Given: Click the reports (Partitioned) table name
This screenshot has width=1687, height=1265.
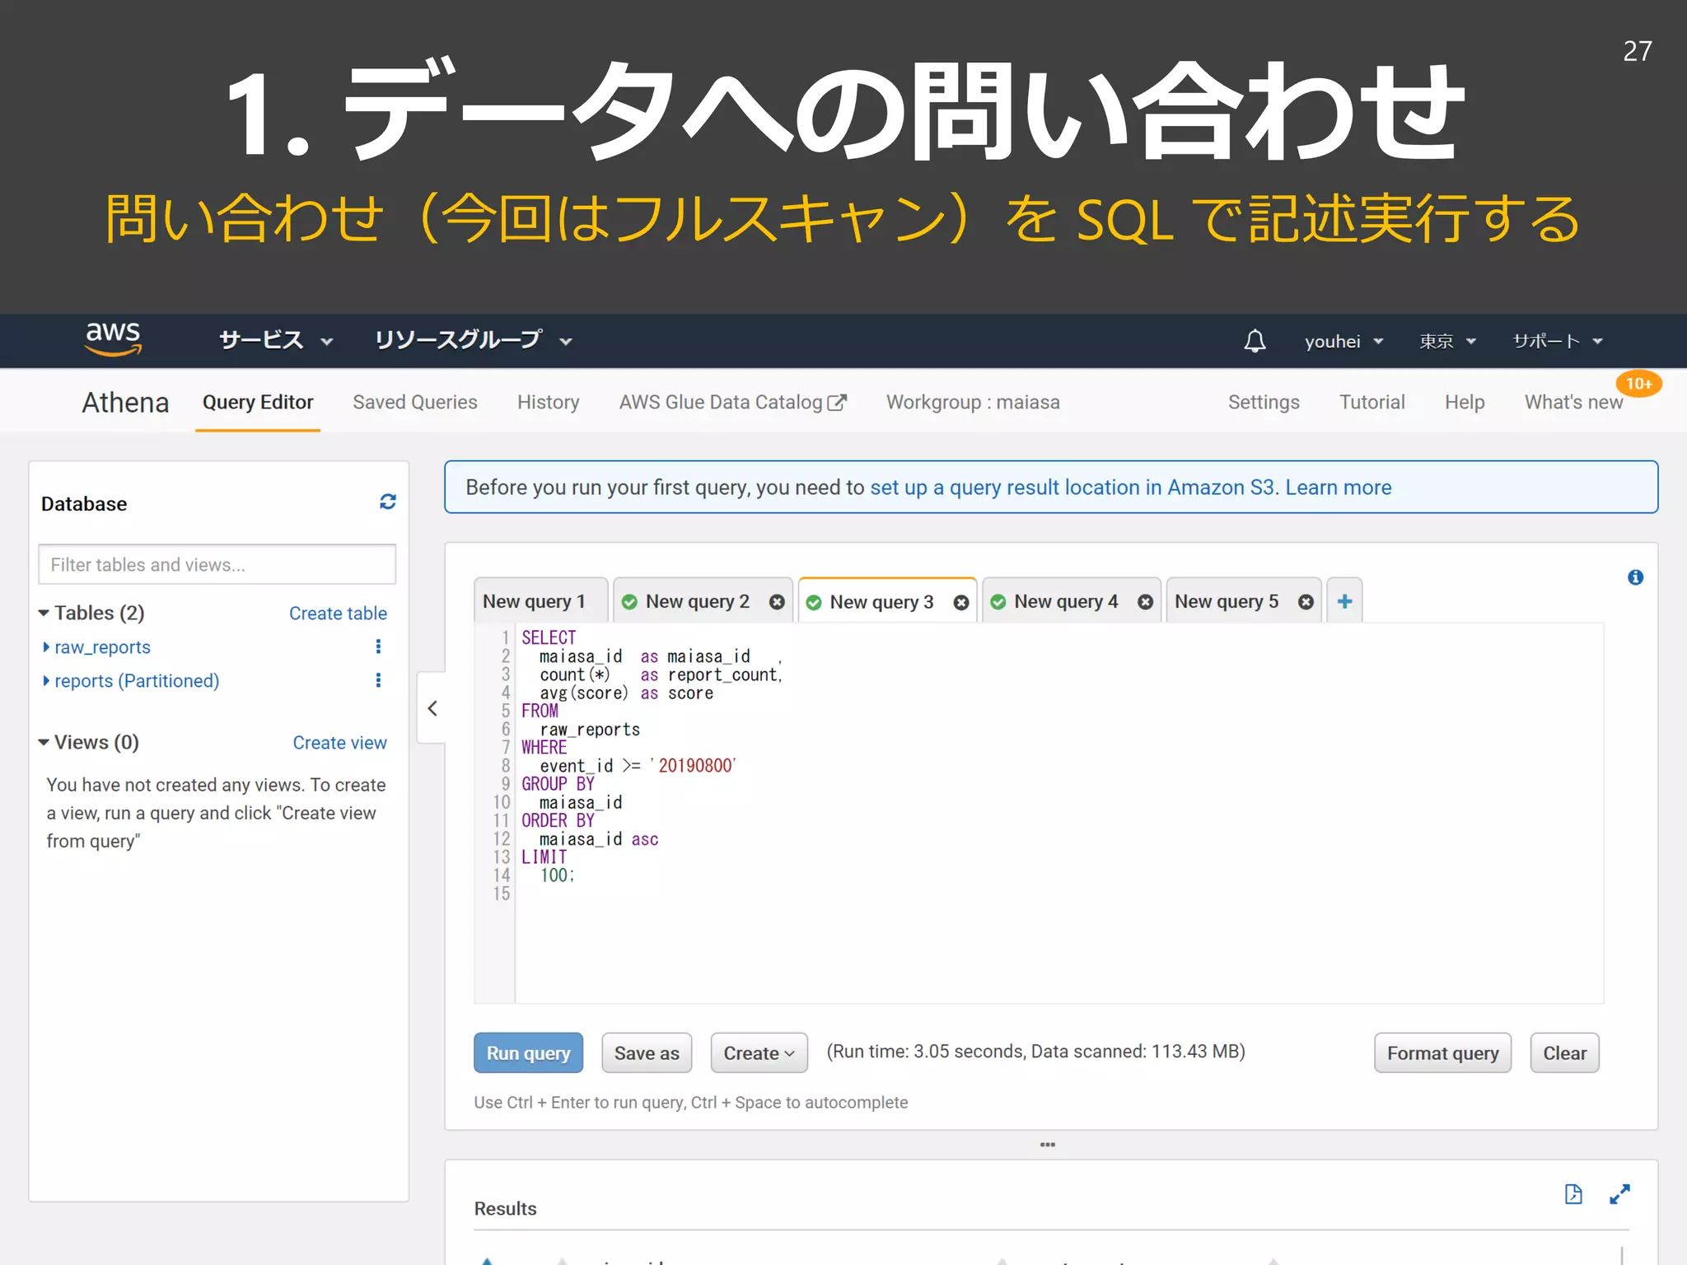Looking at the screenshot, I should coord(137,681).
